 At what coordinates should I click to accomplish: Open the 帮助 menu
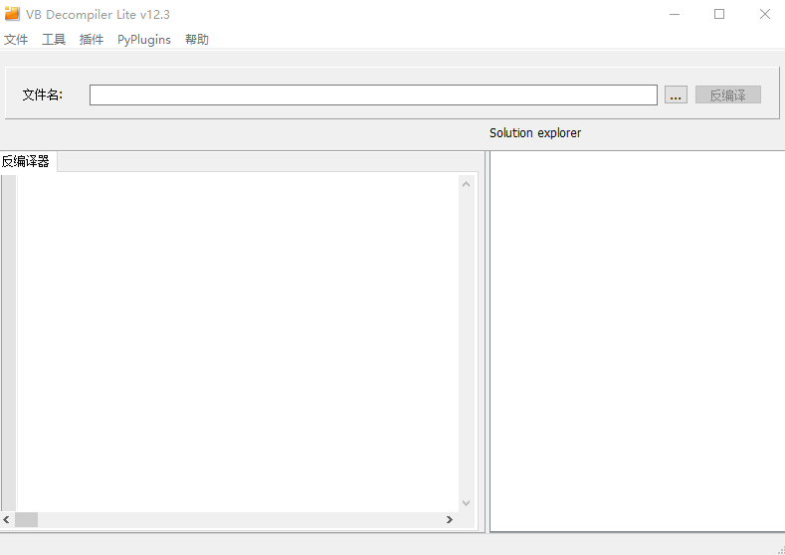point(197,40)
